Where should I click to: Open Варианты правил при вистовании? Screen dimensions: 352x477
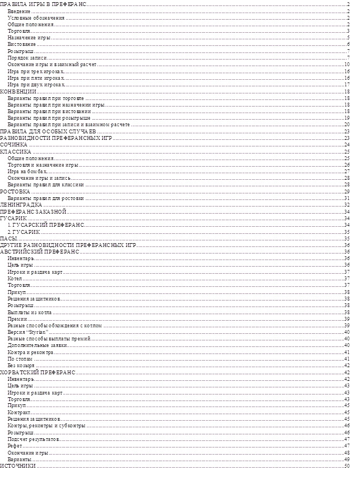tap(49, 111)
